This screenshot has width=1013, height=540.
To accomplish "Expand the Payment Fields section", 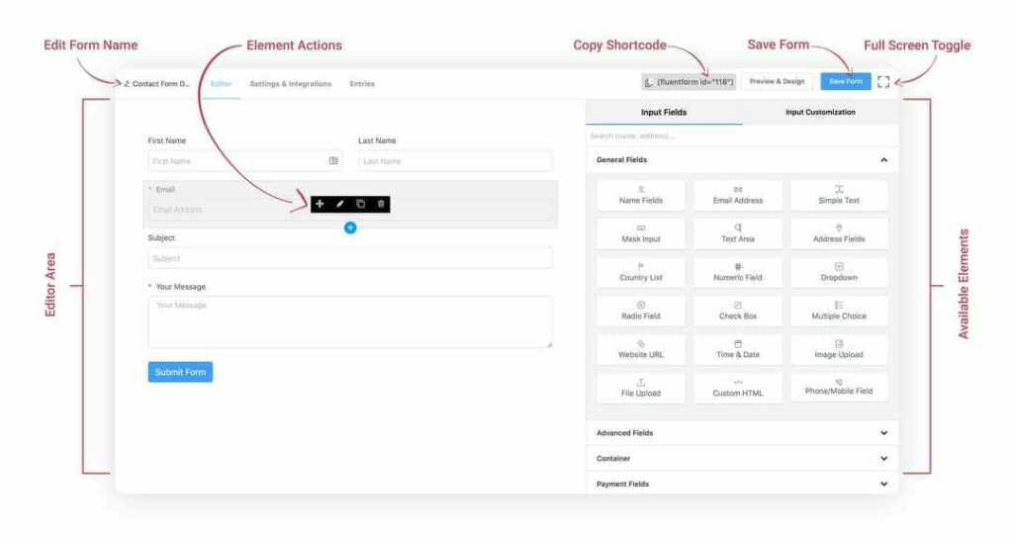I will (883, 485).
